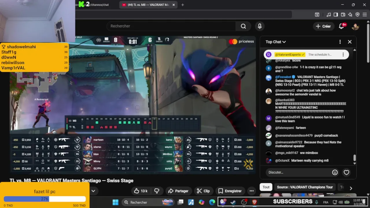Screen dimensions: 370x208
Task: Close the live chat panel
Action: tap(350, 42)
